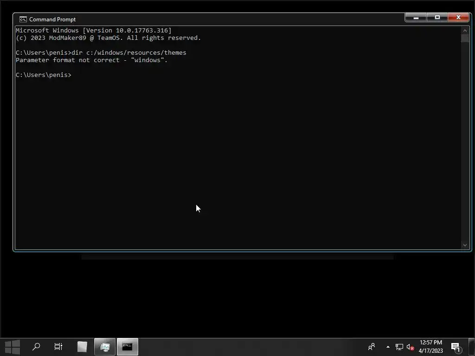Open the blank document taskbar icon
Viewport: 475px width, 356px height.
tap(82, 347)
